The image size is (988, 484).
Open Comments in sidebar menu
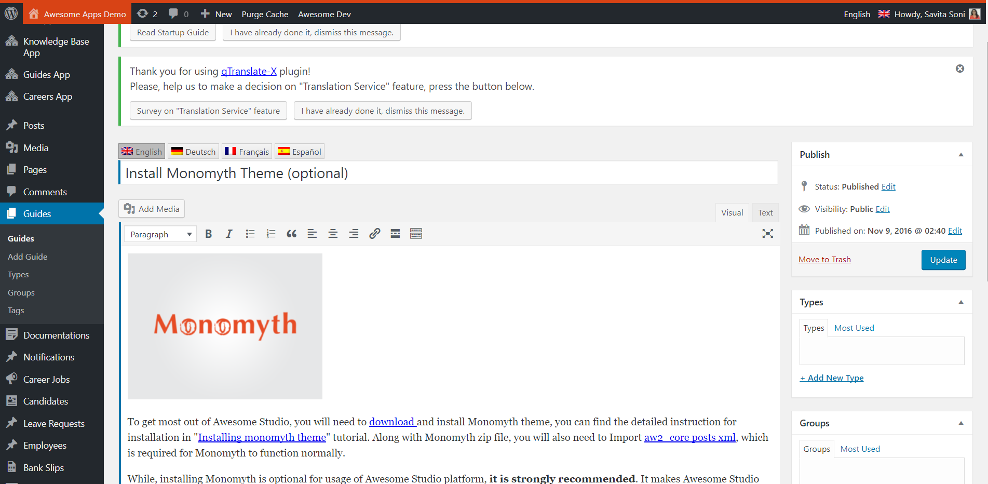click(x=52, y=192)
